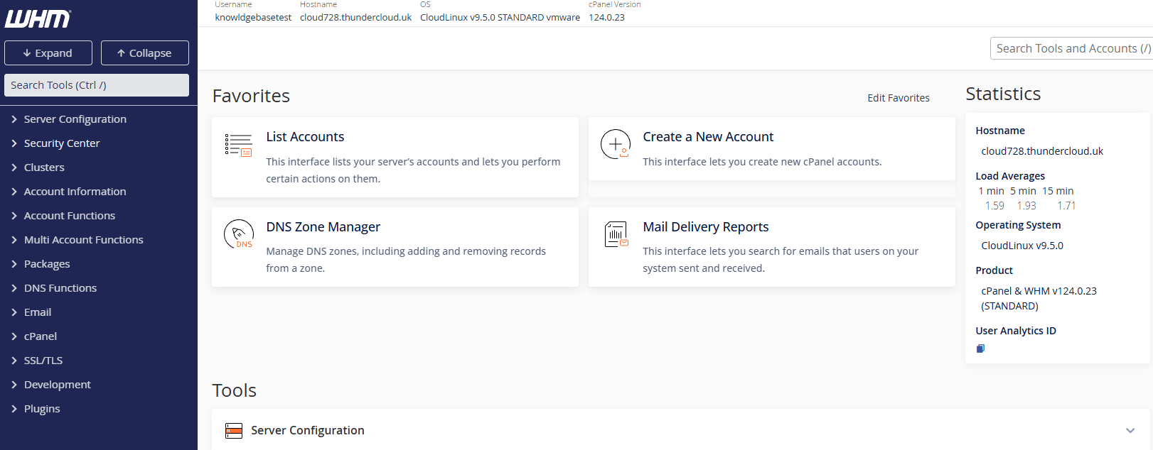The image size is (1153, 450).
Task: Expand the Account Functions sidebar chevron
Action: (x=14, y=216)
